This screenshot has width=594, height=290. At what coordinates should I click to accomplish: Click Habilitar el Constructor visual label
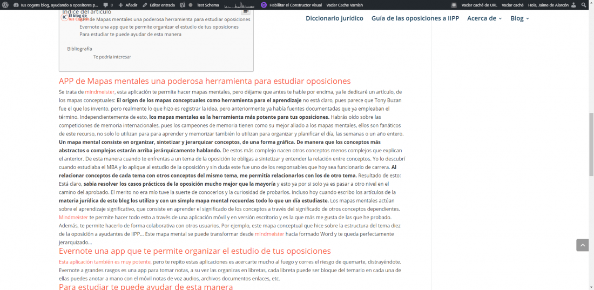point(296,5)
